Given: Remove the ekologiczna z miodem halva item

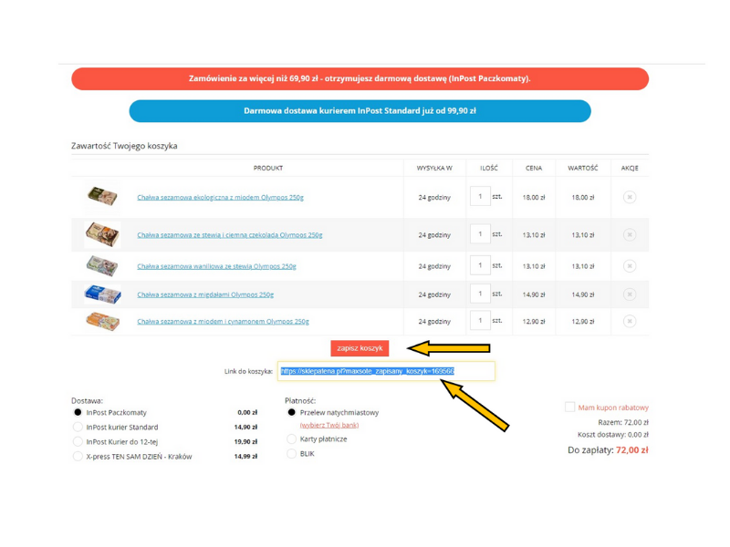Looking at the screenshot, I should 629,197.
